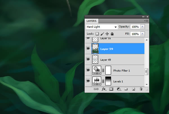Delete layer with trash icon

(141, 89)
